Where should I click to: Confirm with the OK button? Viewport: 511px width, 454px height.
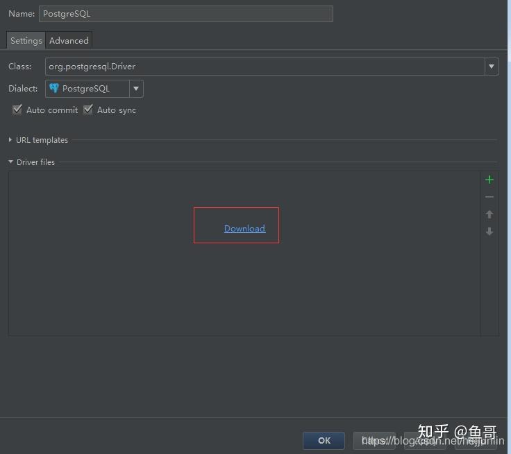click(x=324, y=440)
